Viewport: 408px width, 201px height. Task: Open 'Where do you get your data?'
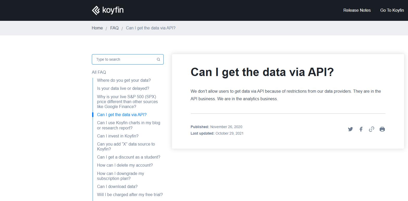pos(124,80)
